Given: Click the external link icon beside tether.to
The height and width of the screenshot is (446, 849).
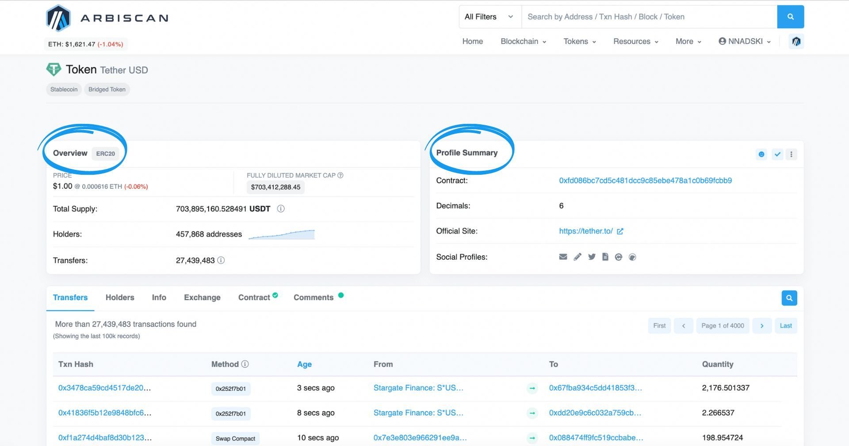Looking at the screenshot, I should pos(620,231).
